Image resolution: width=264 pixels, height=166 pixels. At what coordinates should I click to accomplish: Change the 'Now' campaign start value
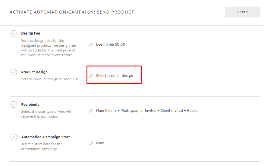pos(100,143)
